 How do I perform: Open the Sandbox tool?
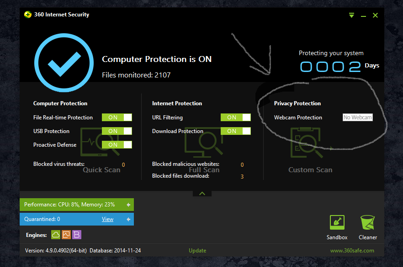(x=337, y=227)
